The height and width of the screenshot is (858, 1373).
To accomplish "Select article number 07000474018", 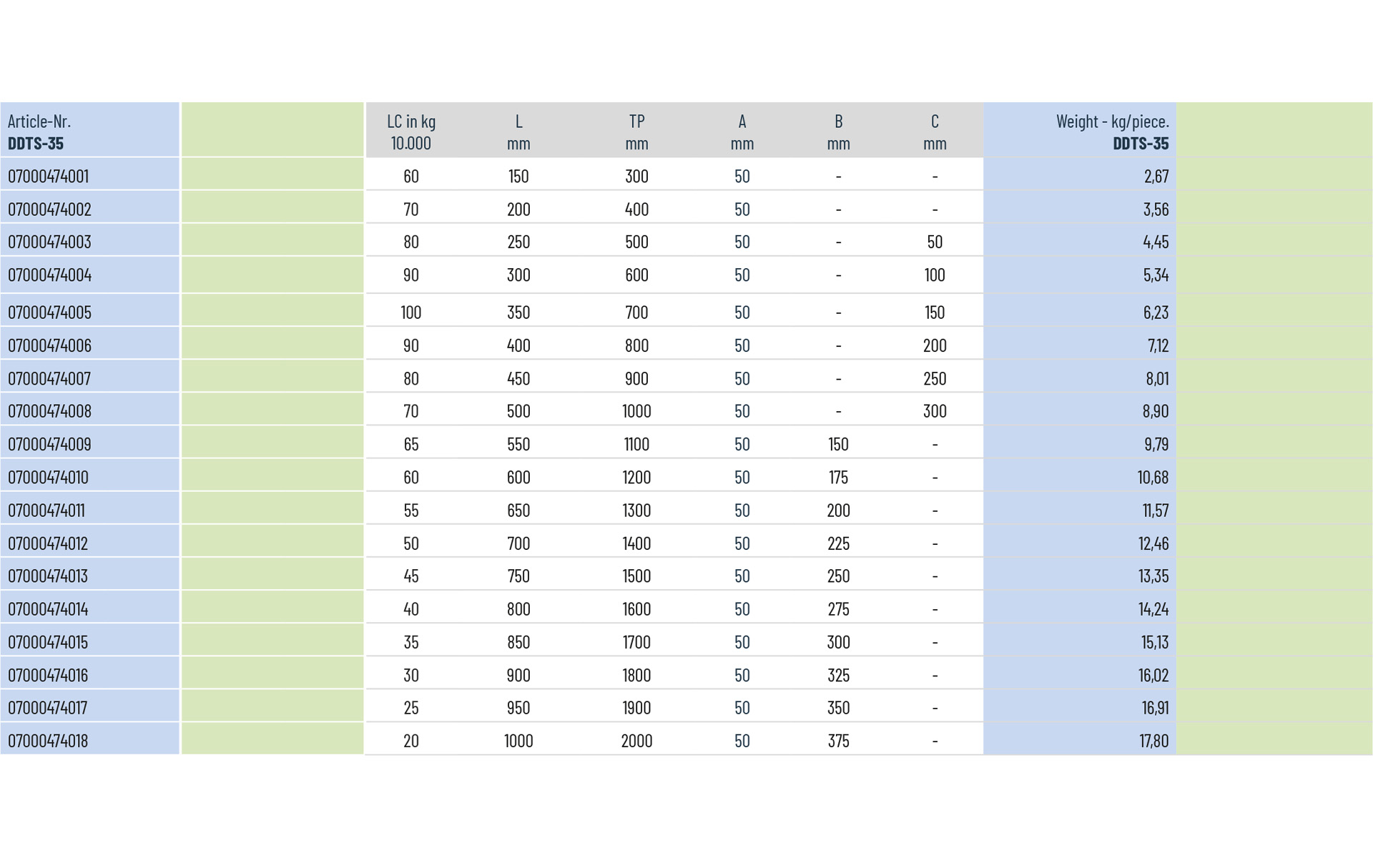I will tap(48, 741).
